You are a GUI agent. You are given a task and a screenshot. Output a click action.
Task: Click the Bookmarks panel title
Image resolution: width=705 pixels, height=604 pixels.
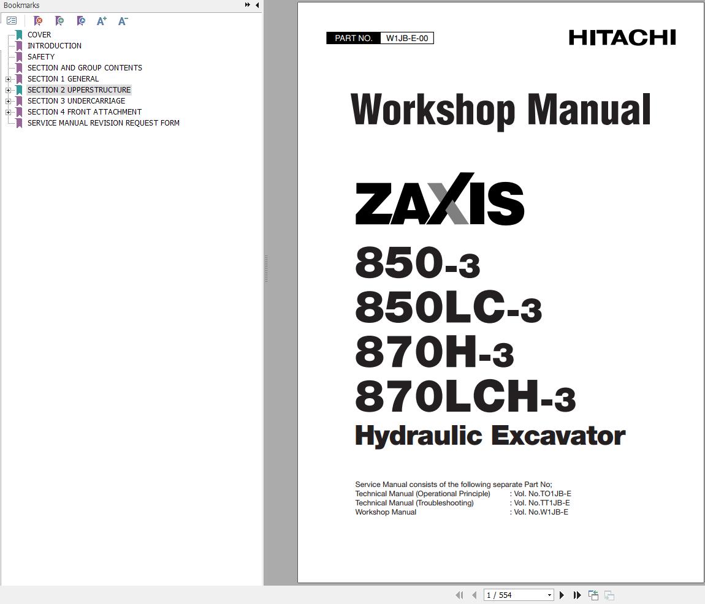21,6
